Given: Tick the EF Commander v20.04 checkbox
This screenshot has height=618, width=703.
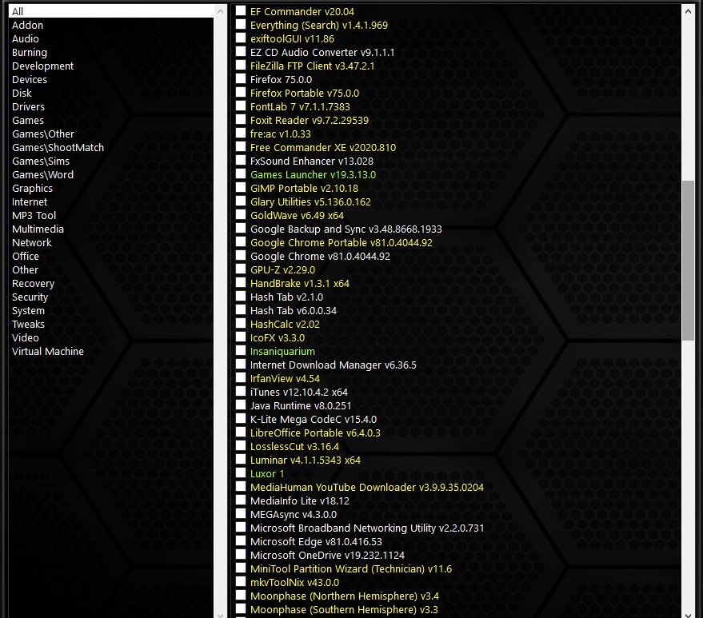Looking at the screenshot, I should click(x=241, y=10).
